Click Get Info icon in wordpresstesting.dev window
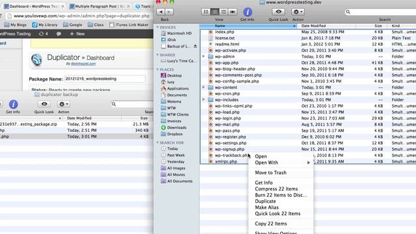The height and width of the screenshot is (234, 416). pyautogui.click(x=247, y=12)
